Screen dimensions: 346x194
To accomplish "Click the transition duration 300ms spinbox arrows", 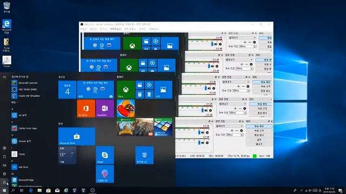I will [x=242, y=135].
